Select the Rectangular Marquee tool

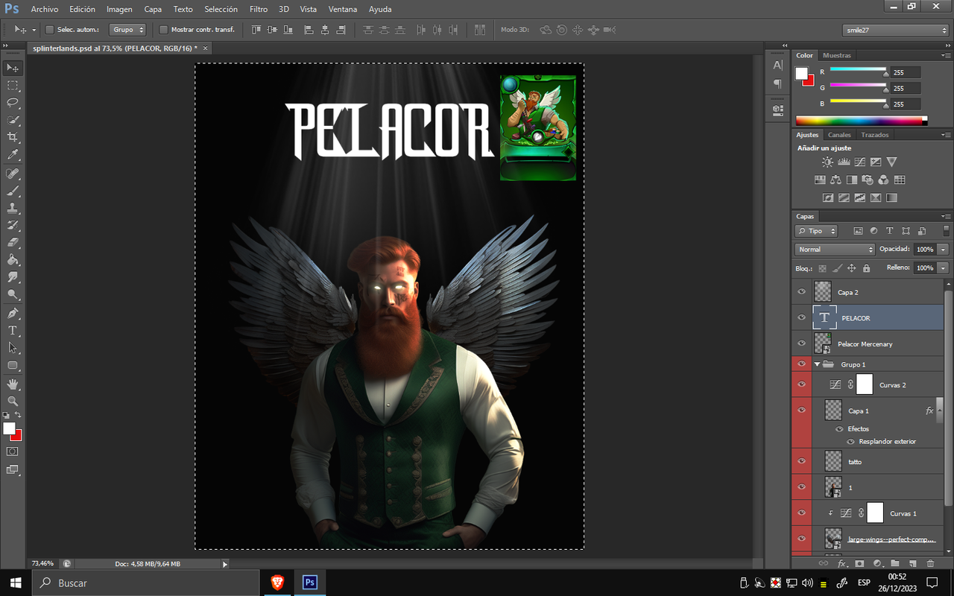[13, 85]
